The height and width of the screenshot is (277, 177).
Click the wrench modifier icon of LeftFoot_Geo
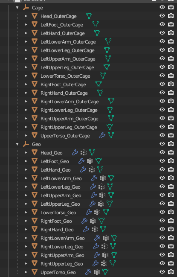tap(81, 161)
